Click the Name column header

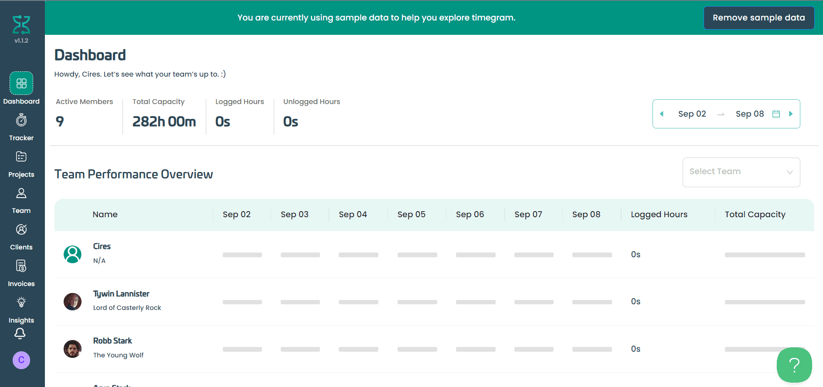click(105, 214)
